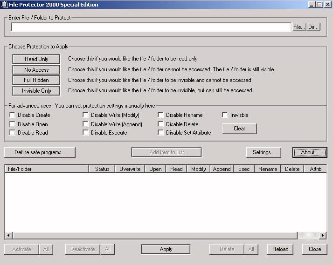Image resolution: width=333 pixels, height=265 pixels.
Task: Maximize the File Protector window
Action: 319,5
